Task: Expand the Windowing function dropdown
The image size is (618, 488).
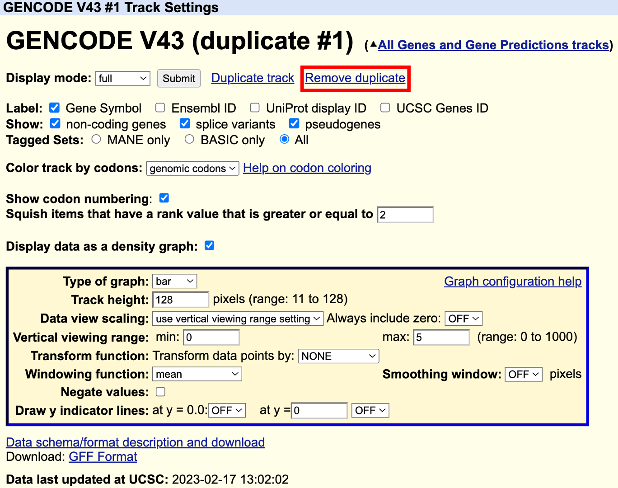Action: coord(197,374)
